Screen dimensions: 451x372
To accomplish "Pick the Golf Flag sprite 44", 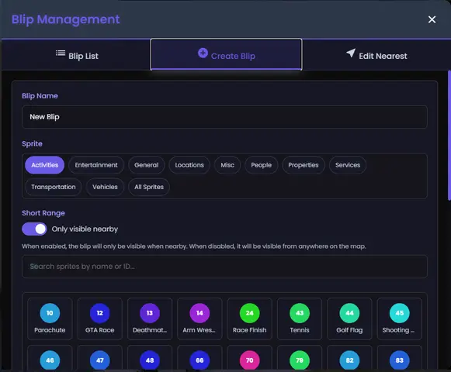I will (349, 319).
